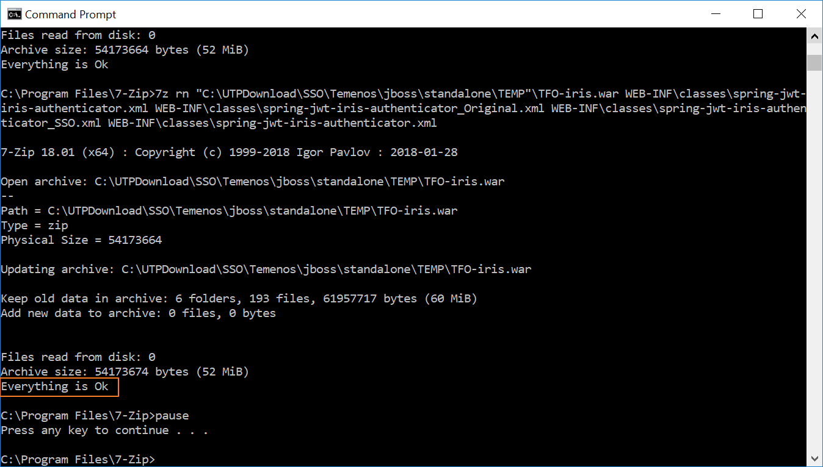This screenshot has height=467, width=823.
Task: Click the last empty prompt line at the bottom
Action: 78,459
